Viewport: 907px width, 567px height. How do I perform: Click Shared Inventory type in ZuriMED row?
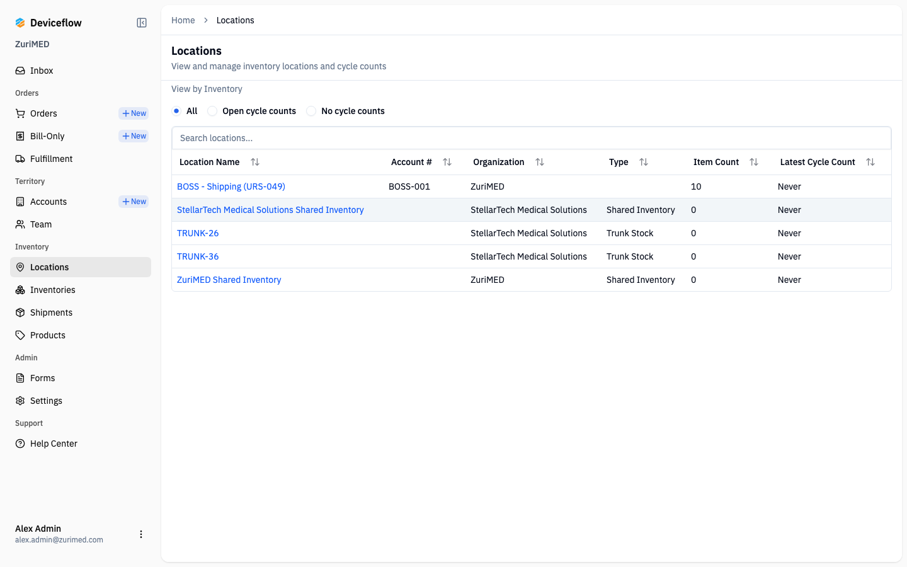point(641,280)
